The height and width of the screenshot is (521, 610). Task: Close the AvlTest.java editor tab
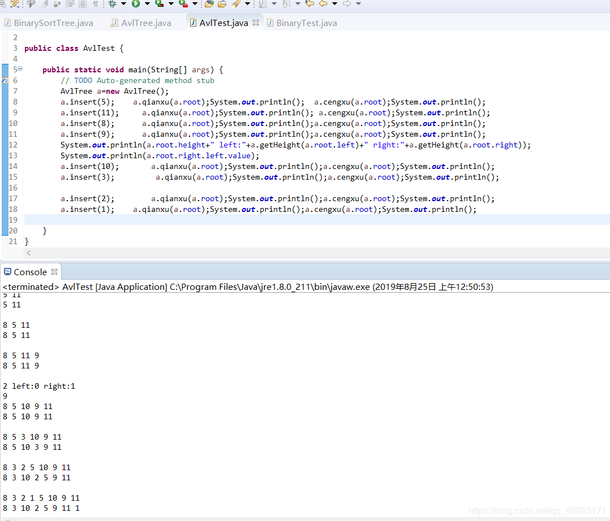click(256, 23)
